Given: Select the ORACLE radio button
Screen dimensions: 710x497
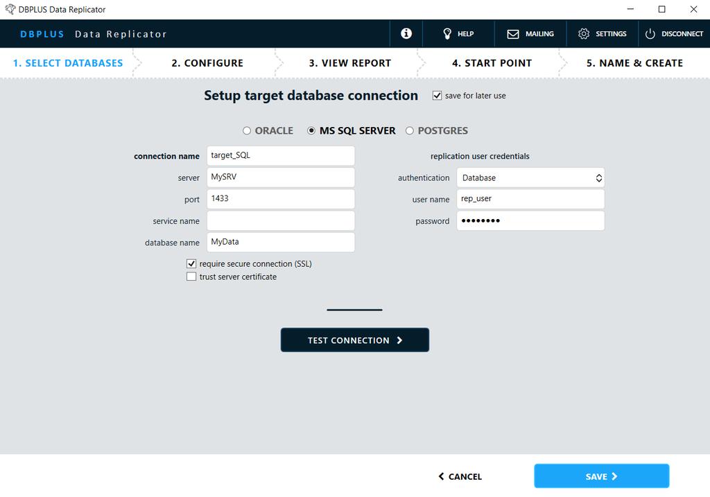Looking at the screenshot, I should tap(247, 131).
